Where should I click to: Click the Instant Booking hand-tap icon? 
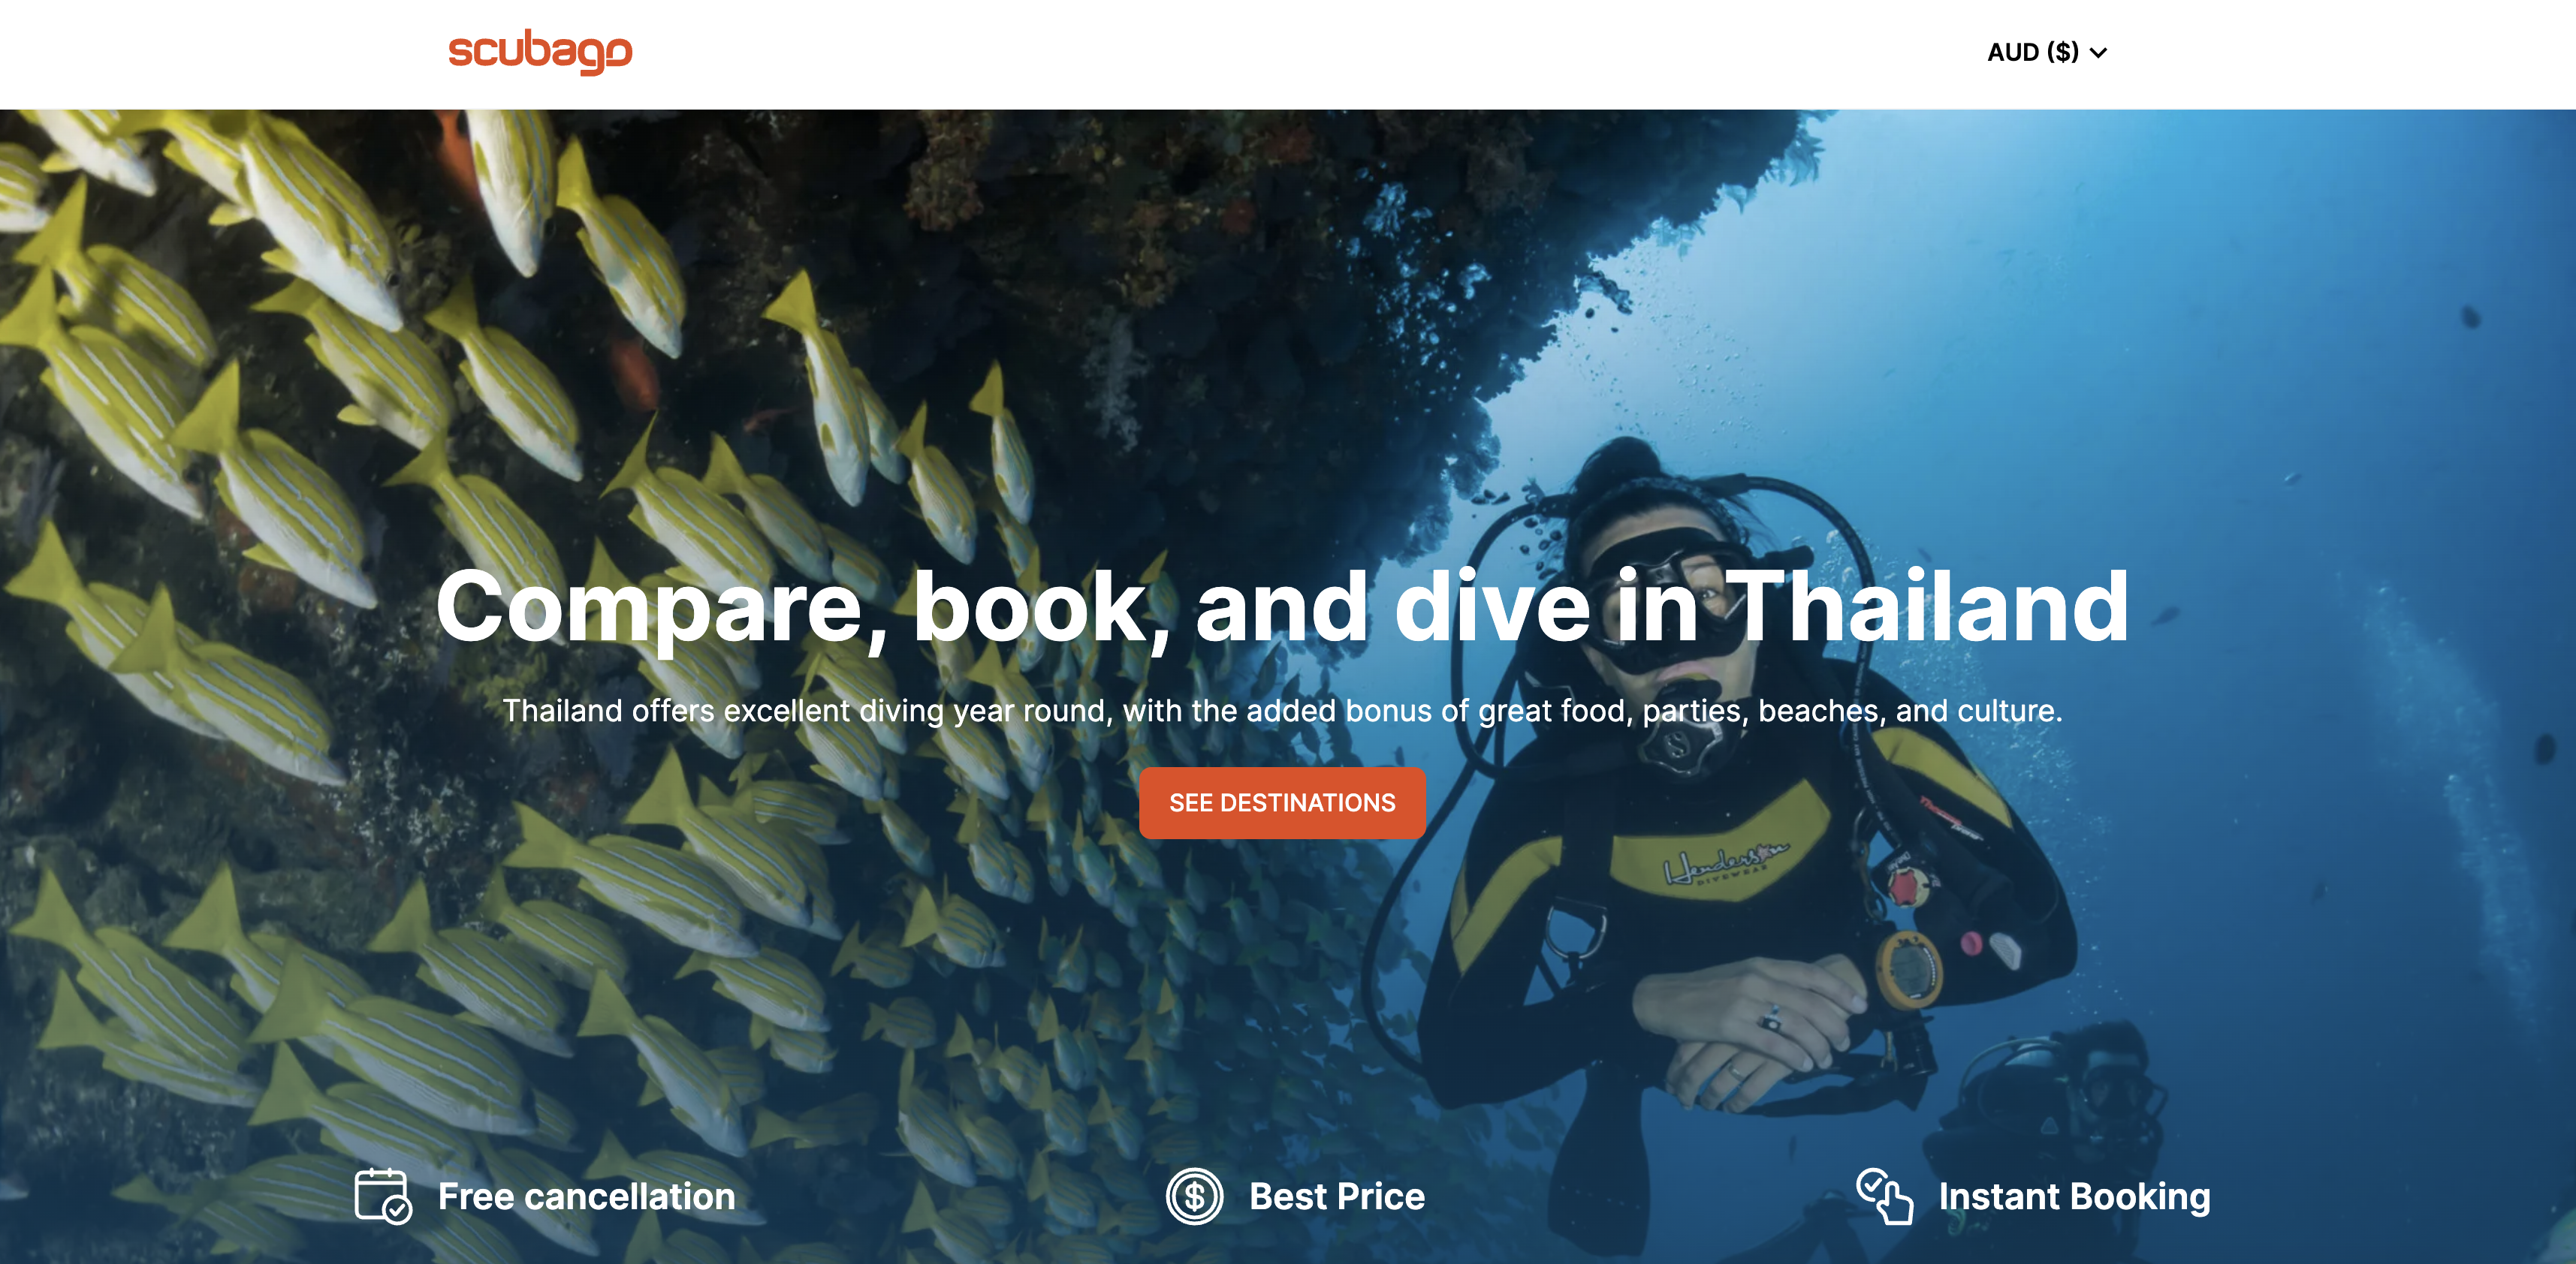(1884, 1195)
